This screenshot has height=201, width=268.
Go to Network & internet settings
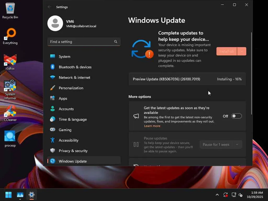click(84, 77)
